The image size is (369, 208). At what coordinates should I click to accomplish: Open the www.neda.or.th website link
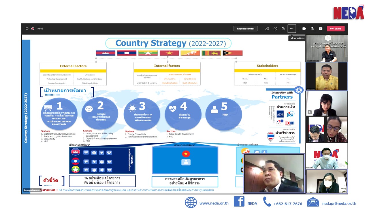[214, 203]
